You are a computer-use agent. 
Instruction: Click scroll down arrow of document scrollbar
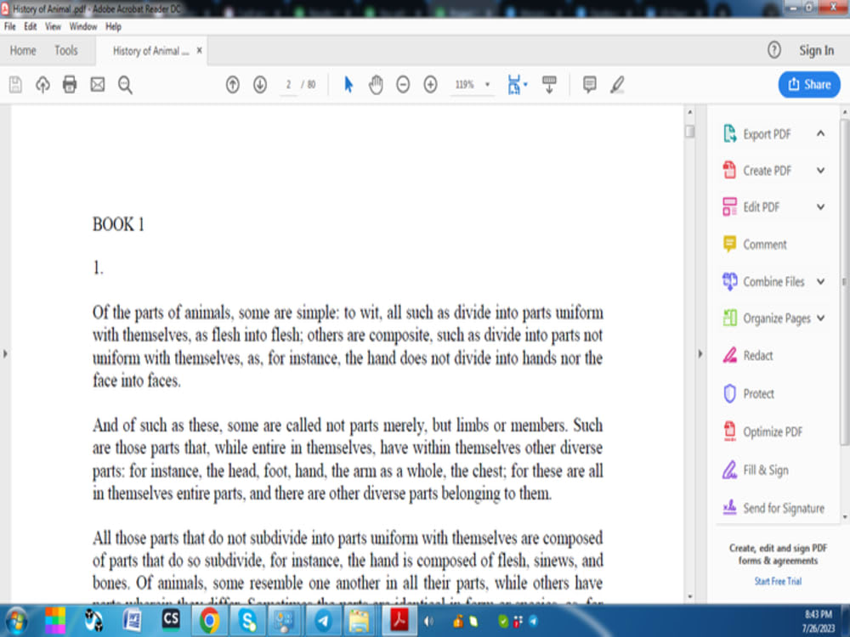(689, 597)
